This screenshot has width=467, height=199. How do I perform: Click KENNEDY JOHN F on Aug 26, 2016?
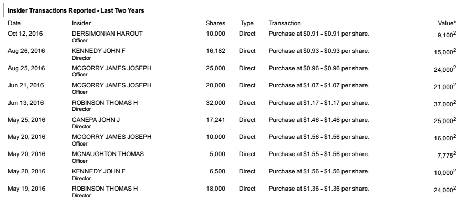[x=99, y=51]
